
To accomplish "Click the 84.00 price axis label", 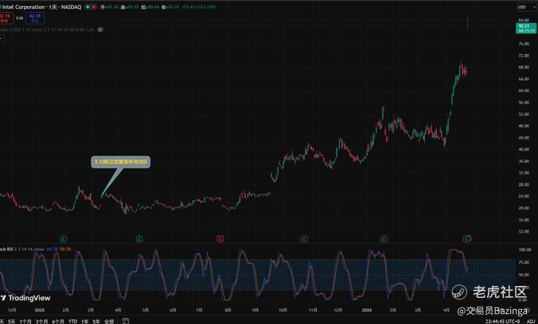I will [x=524, y=21].
